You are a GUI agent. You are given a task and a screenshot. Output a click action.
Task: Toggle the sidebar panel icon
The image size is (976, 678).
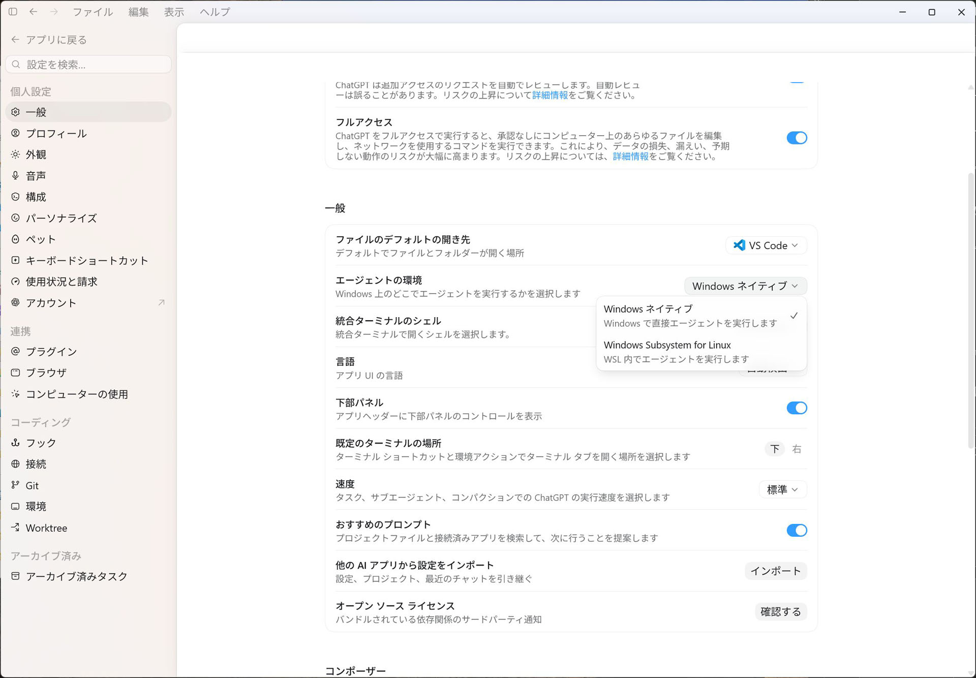13,11
